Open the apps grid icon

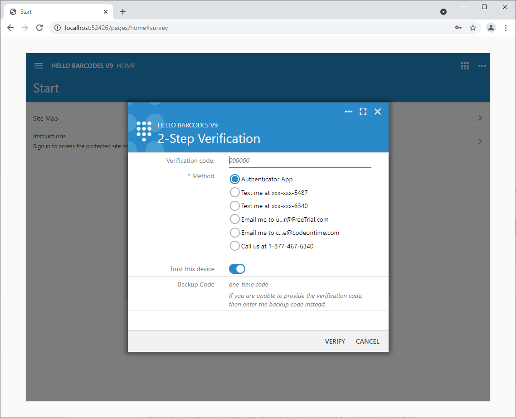tap(465, 66)
